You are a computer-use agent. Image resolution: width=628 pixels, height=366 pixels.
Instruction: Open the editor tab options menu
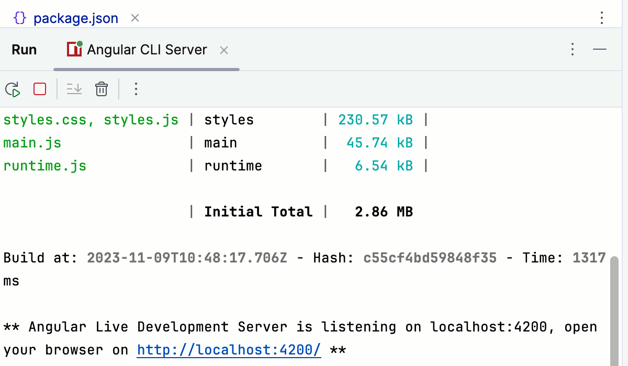tap(601, 17)
